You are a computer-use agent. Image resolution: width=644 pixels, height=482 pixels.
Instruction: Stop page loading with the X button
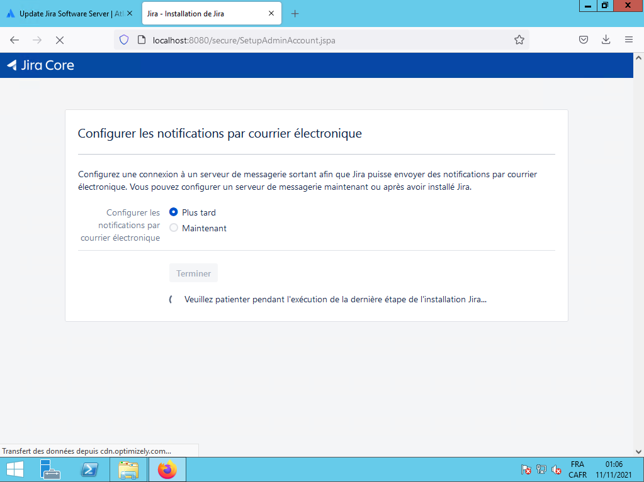59,40
